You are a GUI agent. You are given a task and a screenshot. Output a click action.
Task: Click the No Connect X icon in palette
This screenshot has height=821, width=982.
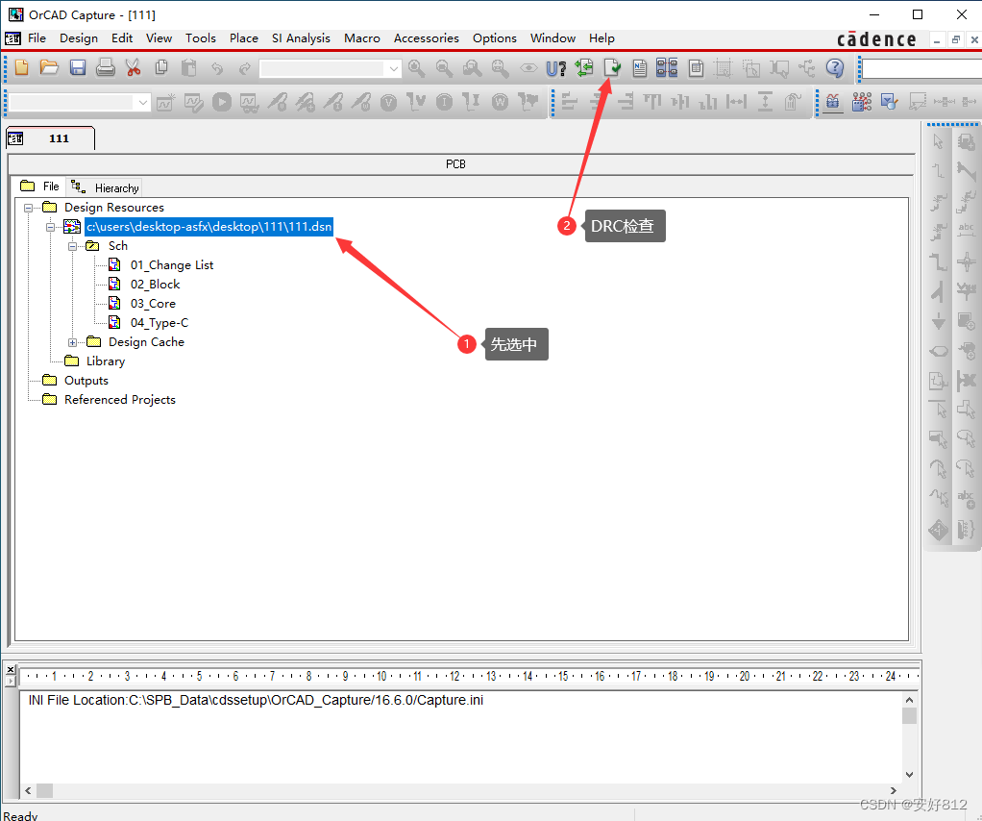click(x=967, y=380)
